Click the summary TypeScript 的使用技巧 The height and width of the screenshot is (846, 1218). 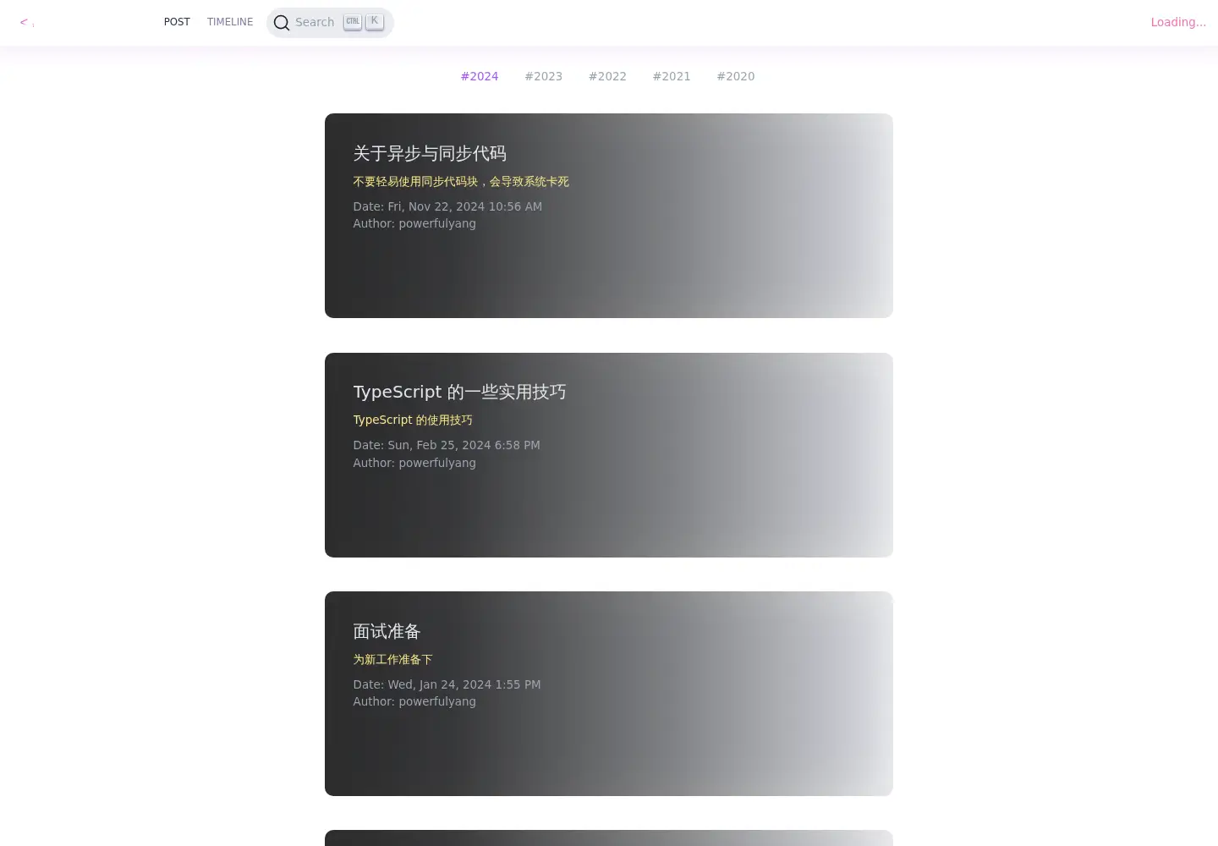(x=413, y=420)
